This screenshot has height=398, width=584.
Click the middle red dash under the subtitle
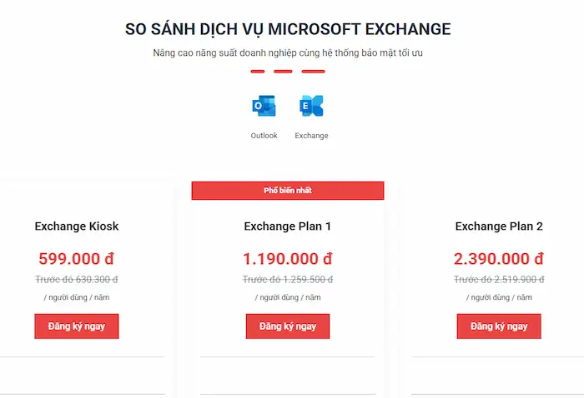point(284,72)
